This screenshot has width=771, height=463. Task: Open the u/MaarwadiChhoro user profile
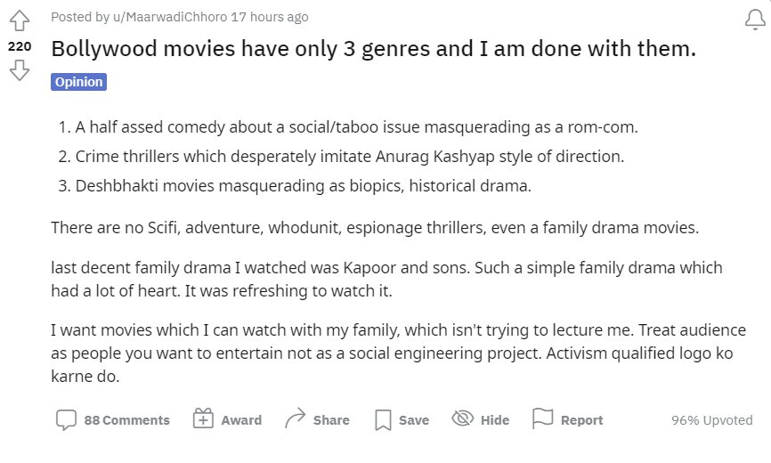170,17
